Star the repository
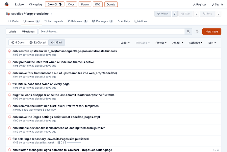This screenshot has height=152, width=227. 186,14
